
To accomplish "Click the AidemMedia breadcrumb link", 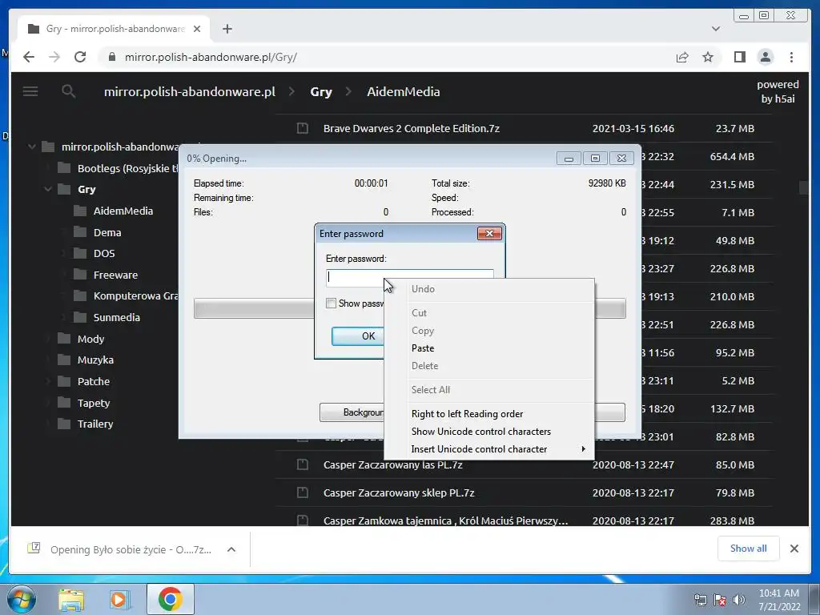I will 404,91.
